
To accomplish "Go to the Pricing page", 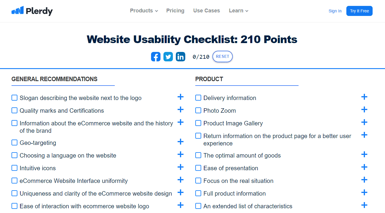I will [x=175, y=11].
